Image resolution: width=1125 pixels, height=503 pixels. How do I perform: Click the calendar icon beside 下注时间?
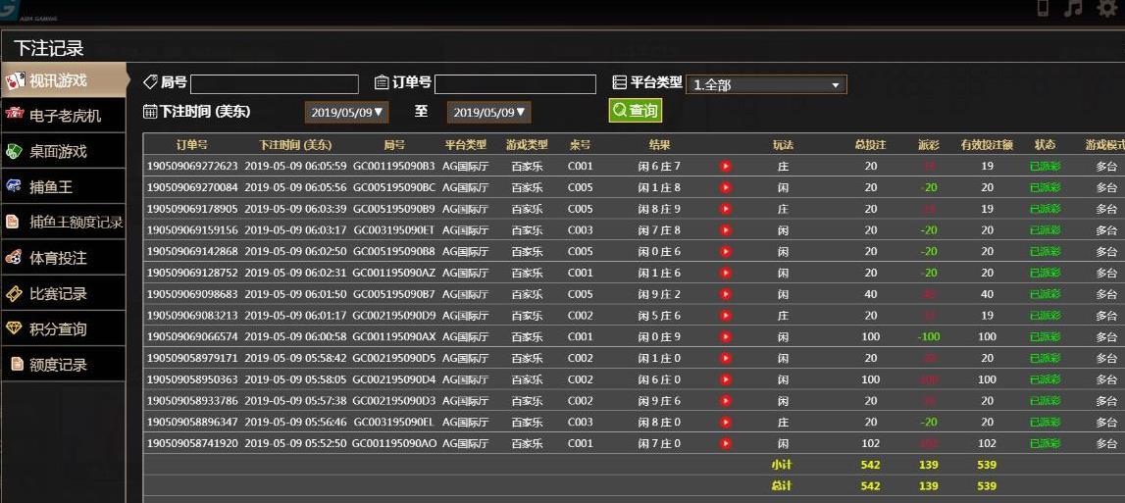coord(150,111)
